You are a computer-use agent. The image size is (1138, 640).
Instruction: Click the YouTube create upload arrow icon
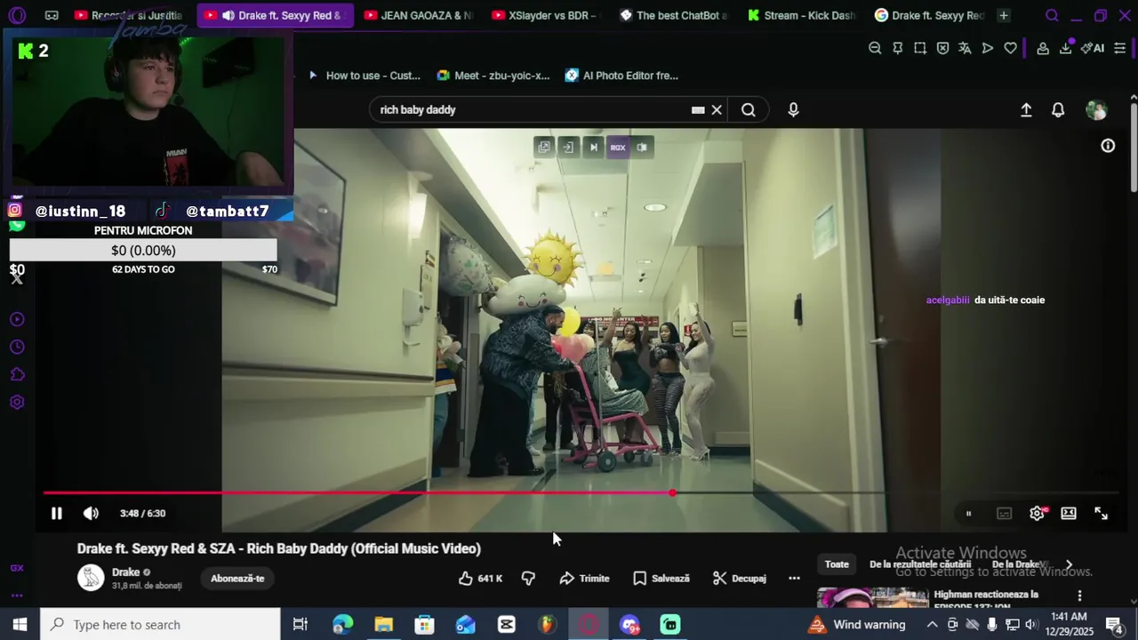point(1026,109)
